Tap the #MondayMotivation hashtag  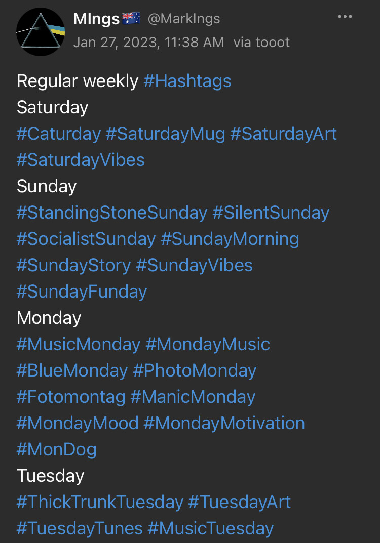[224, 423]
